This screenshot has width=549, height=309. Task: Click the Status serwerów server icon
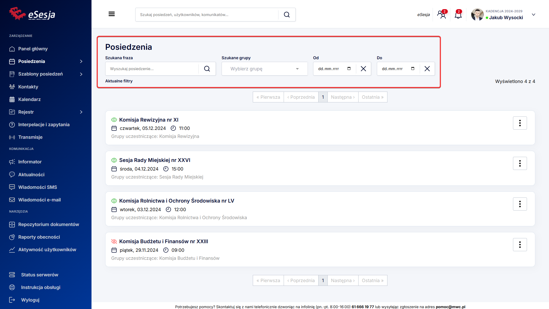coord(12,275)
